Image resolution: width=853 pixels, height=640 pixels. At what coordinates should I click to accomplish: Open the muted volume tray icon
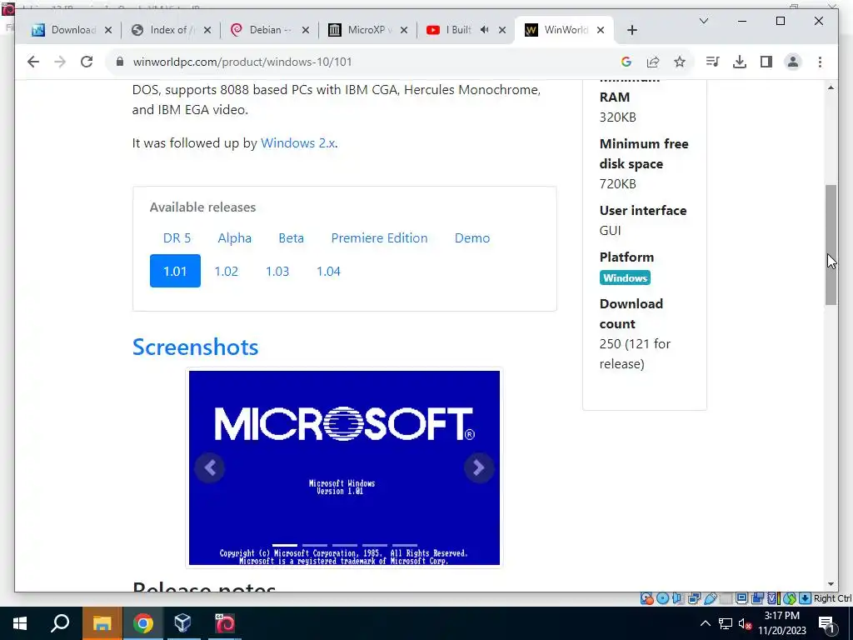[x=746, y=623]
